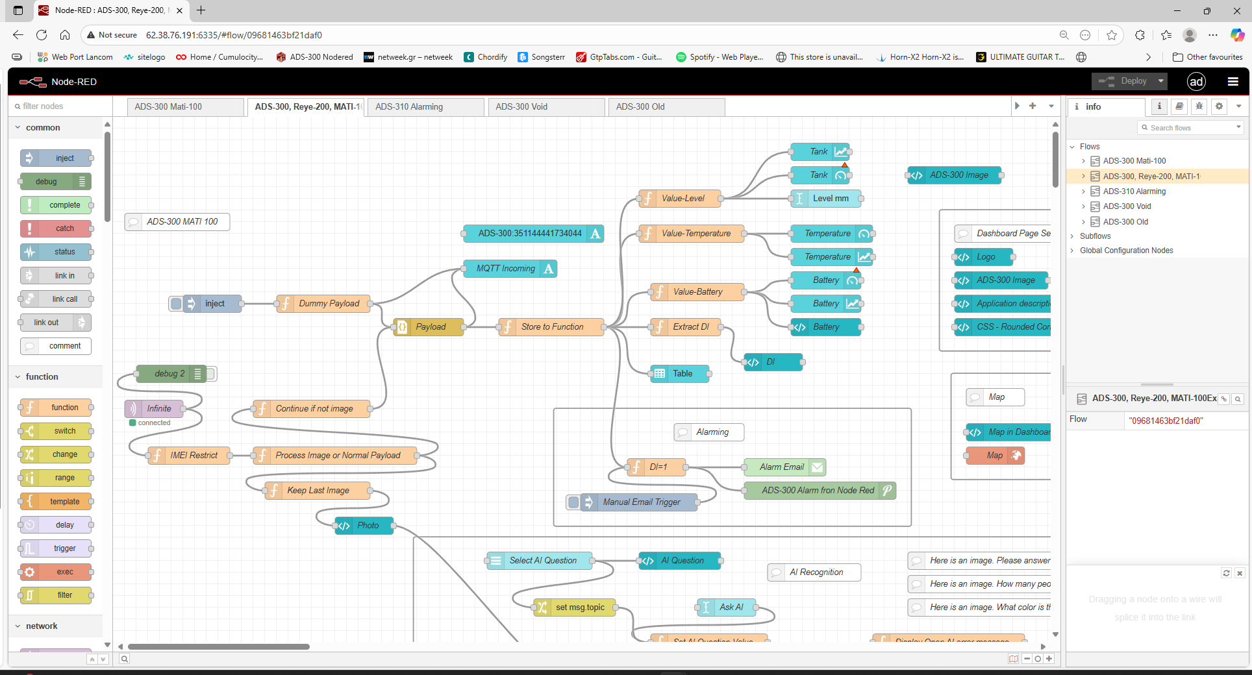Select the Alarm Email node
This screenshot has width=1252, height=675.
click(784, 467)
